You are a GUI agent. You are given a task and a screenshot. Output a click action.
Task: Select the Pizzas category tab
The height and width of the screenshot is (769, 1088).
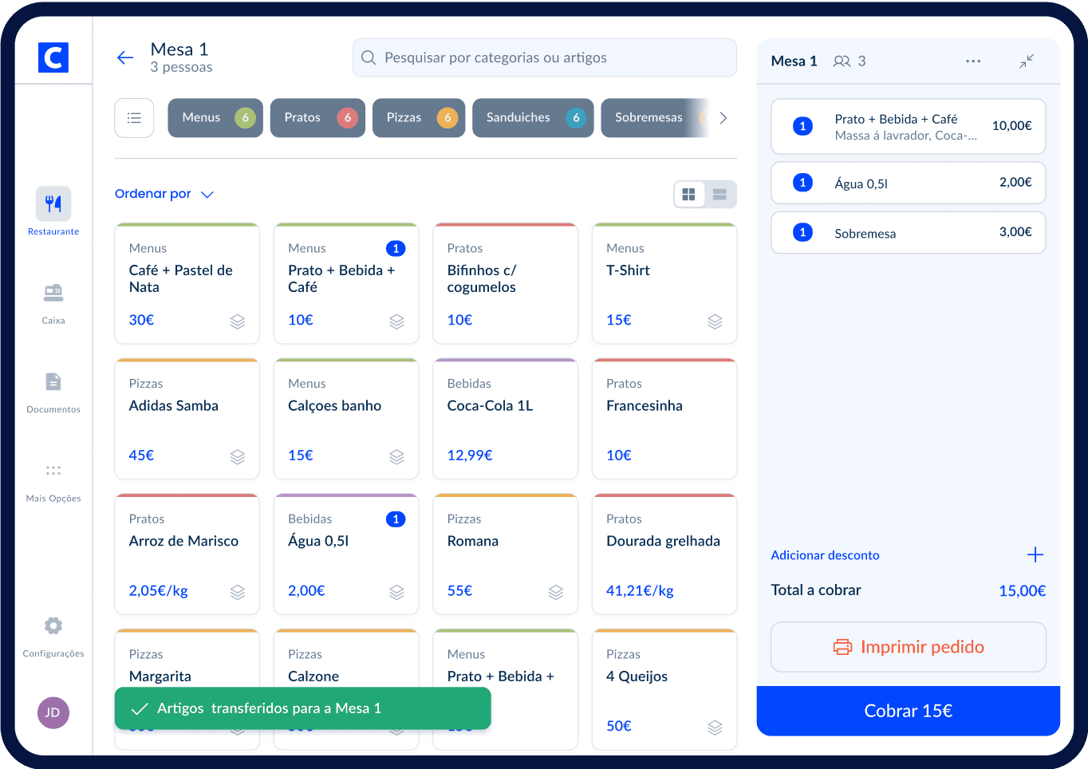click(418, 118)
